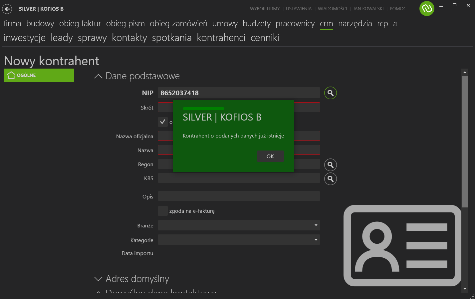Screen dimensions: 475x299
Task: Open the umowy menu
Action: (225, 24)
